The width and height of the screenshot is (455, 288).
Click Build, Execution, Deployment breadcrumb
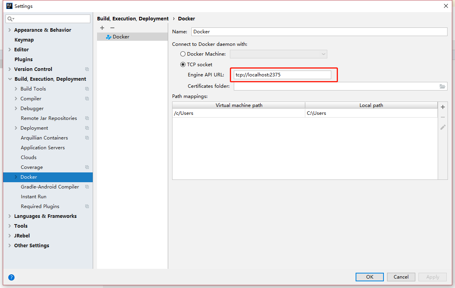(133, 18)
